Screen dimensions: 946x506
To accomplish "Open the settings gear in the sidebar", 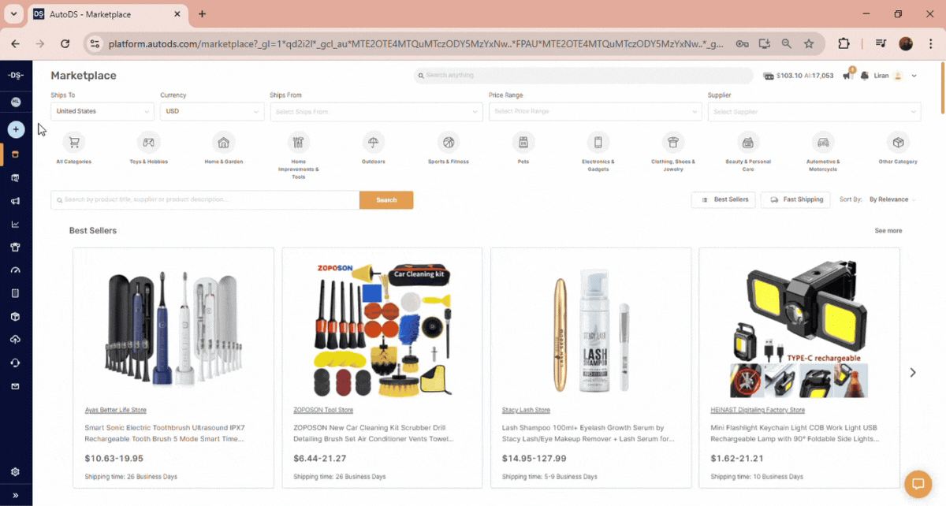I will coord(16,471).
